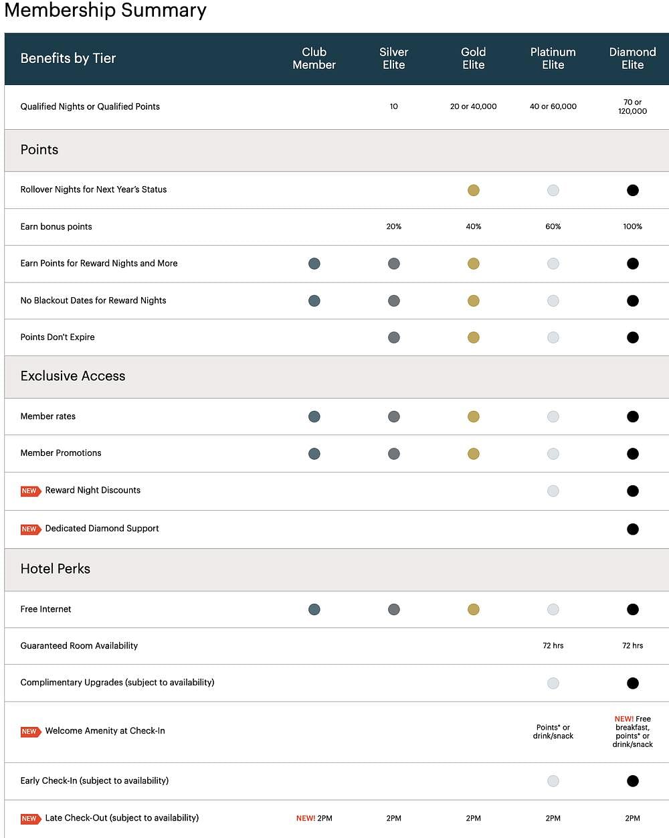Click Diamond Elite '72 hrs' room availability cell
The width and height of the screenshot is (669, 838).
click(x=633, y=646)
